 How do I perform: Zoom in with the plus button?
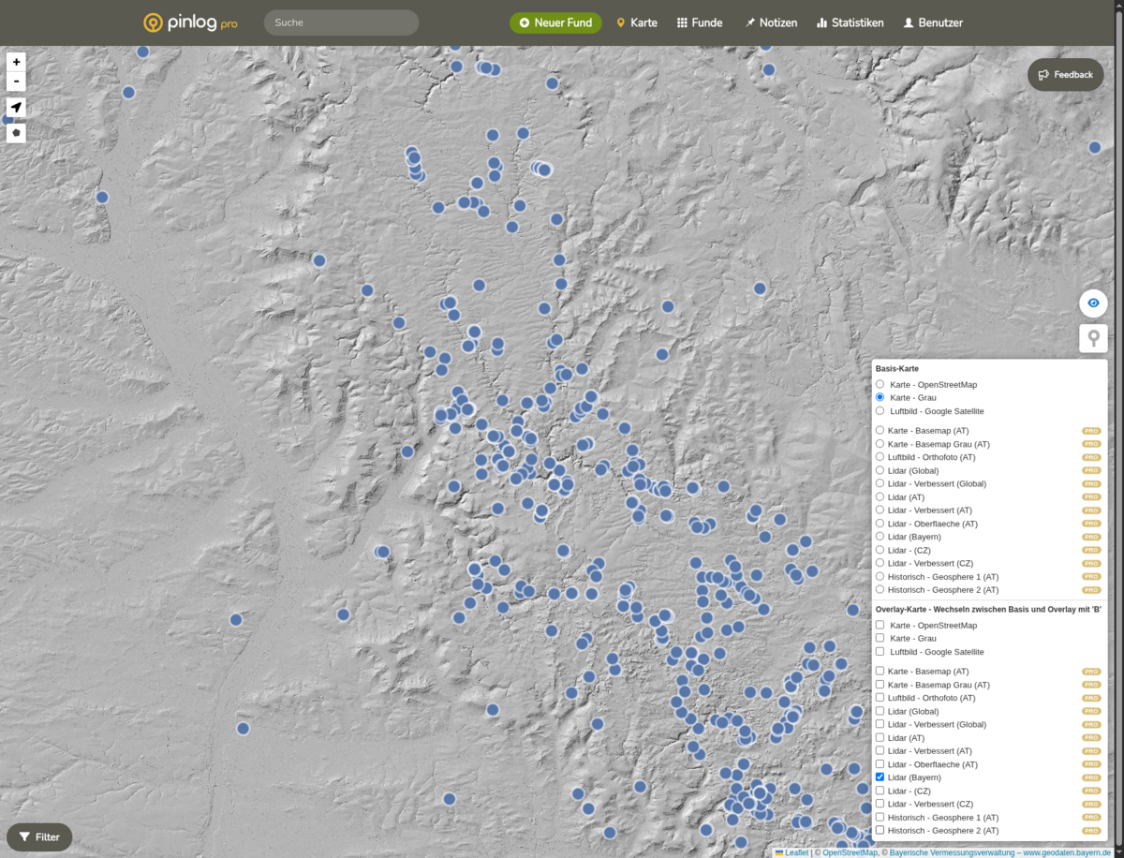pyautogui.click(x=16, y=62)
